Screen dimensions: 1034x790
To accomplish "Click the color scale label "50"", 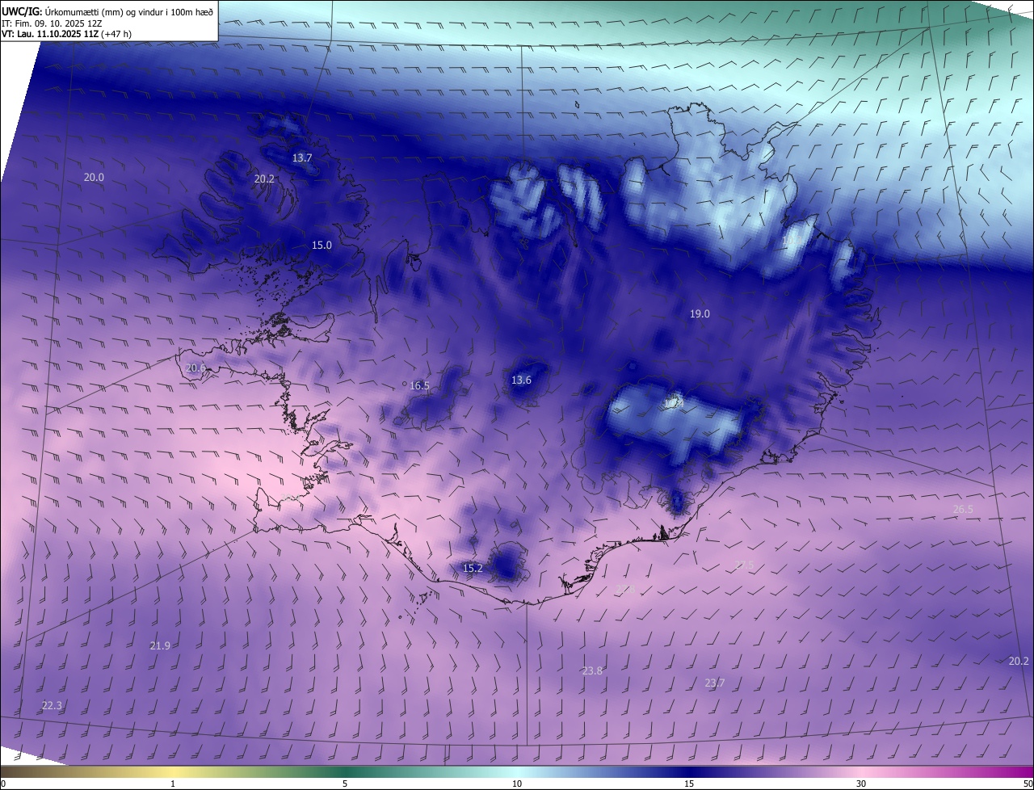I will tap(1028, 784).
